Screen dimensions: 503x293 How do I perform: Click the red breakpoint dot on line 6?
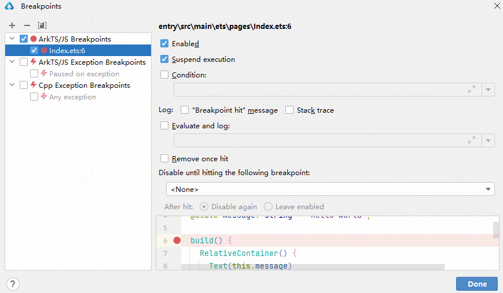point(177,240)
